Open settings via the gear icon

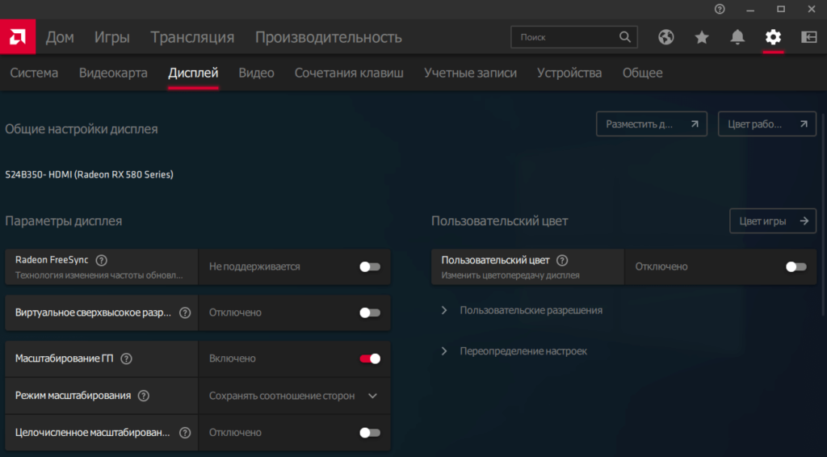773,37
